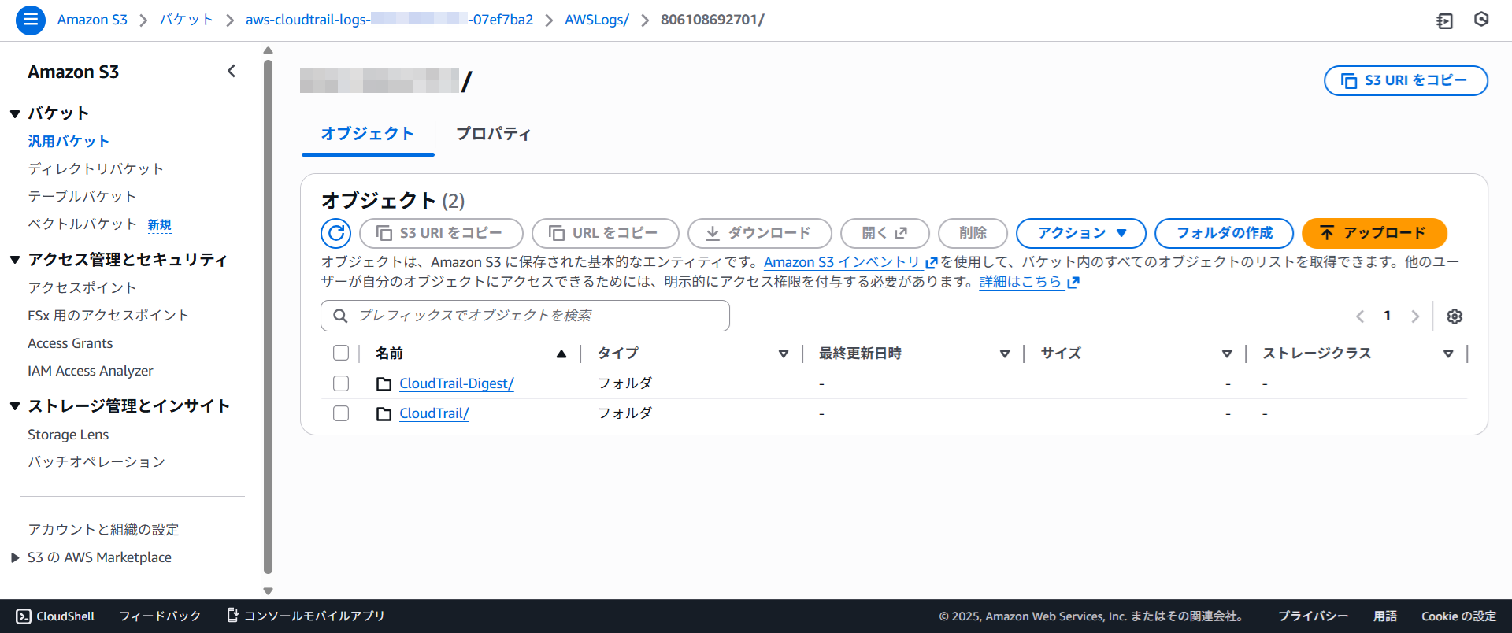Collapse the Amazon S3 sidebar arrow
1512x633 pixels.
tap(232, 72)
